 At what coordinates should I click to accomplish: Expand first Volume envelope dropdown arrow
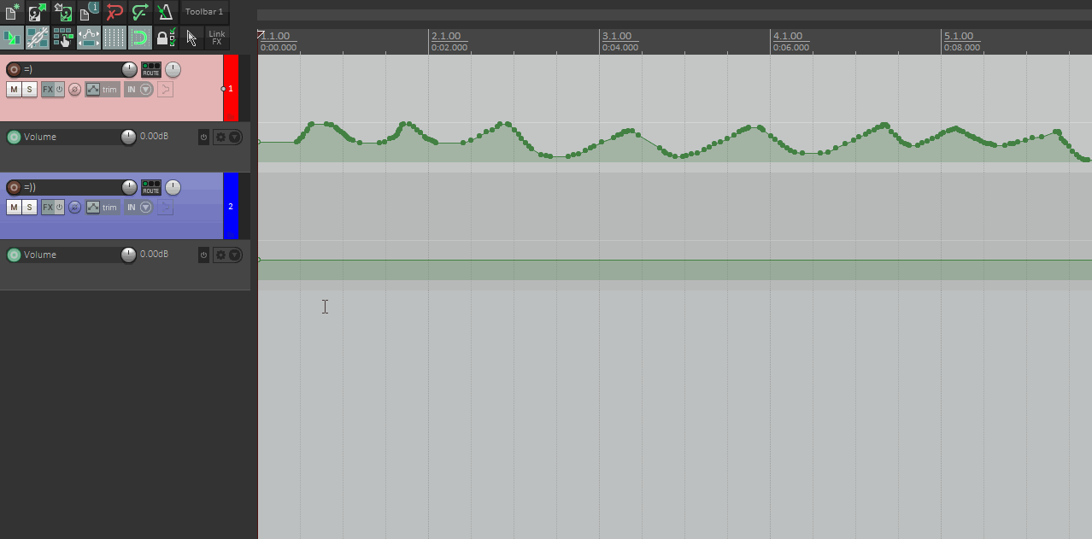[x=235, y=137]
